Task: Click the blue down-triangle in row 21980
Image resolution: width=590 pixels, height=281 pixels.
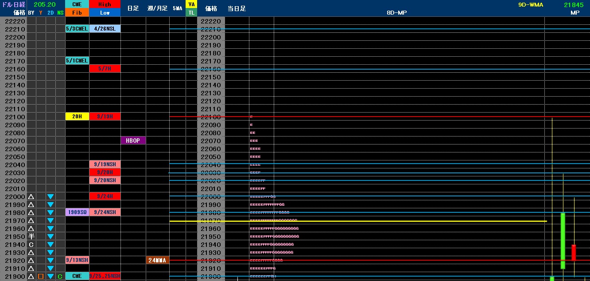Action: click(50, 212)
